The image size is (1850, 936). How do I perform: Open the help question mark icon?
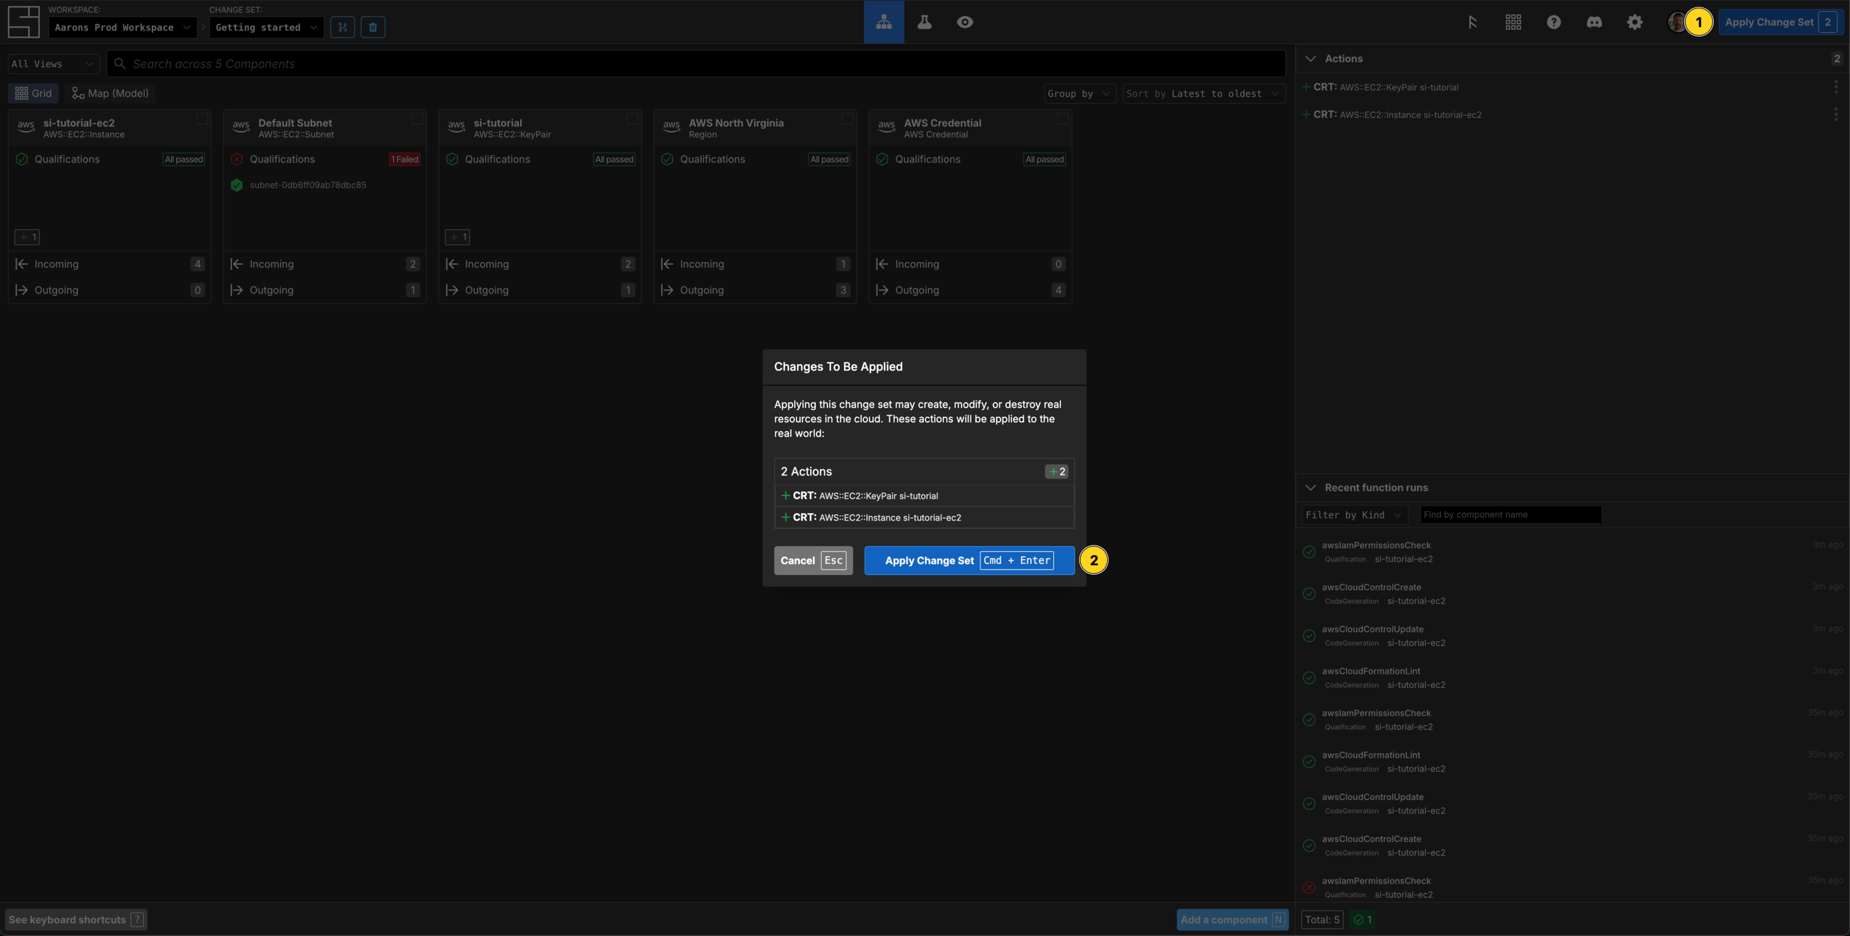[1553, 22]
